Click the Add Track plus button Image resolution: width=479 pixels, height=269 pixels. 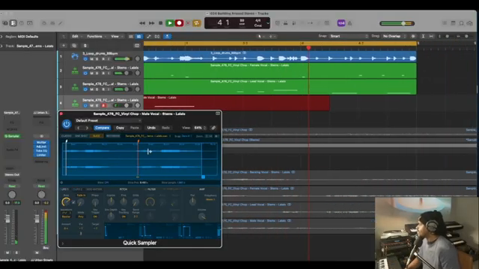[x=64, y=46]
